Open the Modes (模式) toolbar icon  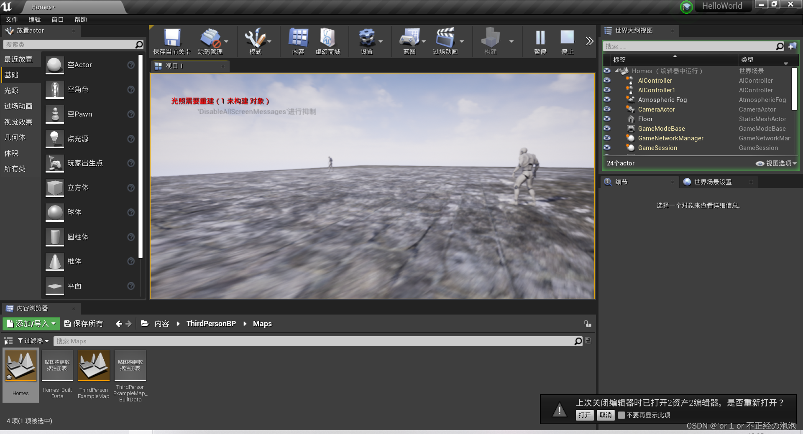(x=255, y=38)
